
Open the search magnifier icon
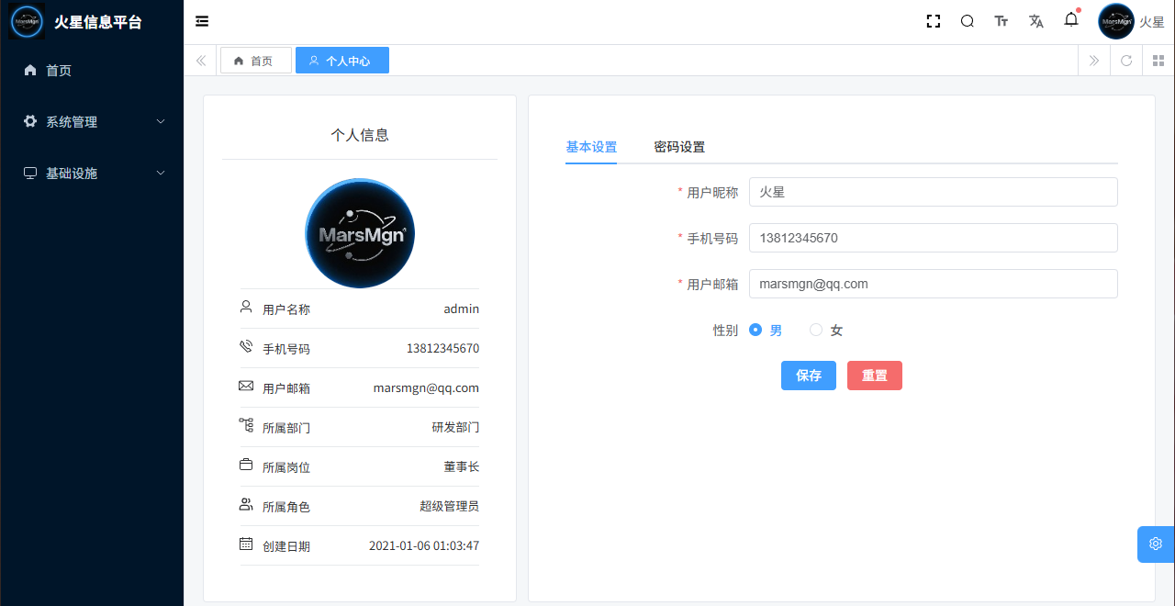tap(967, 21)
